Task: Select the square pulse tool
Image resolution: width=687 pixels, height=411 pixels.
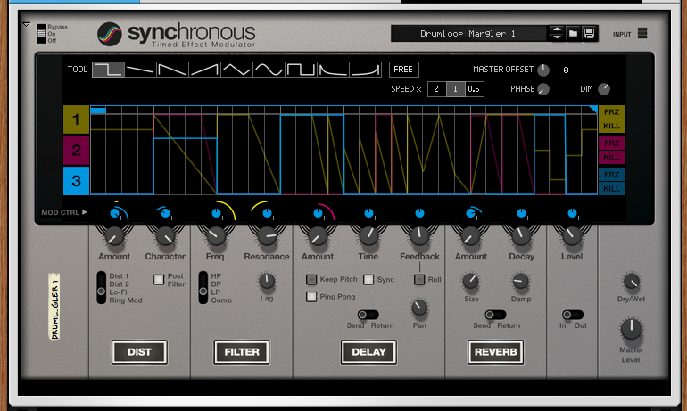Action: [x=301, y=70]
